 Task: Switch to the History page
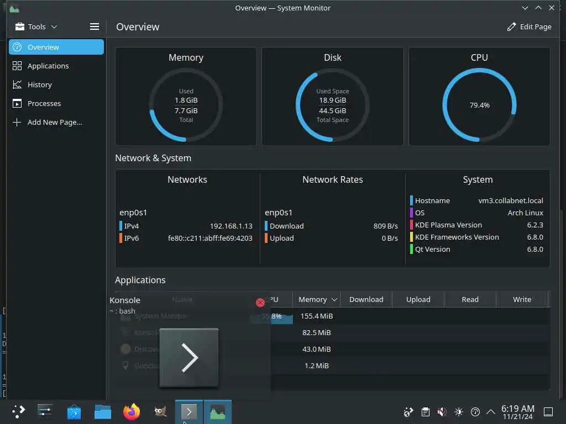(56, 84)
